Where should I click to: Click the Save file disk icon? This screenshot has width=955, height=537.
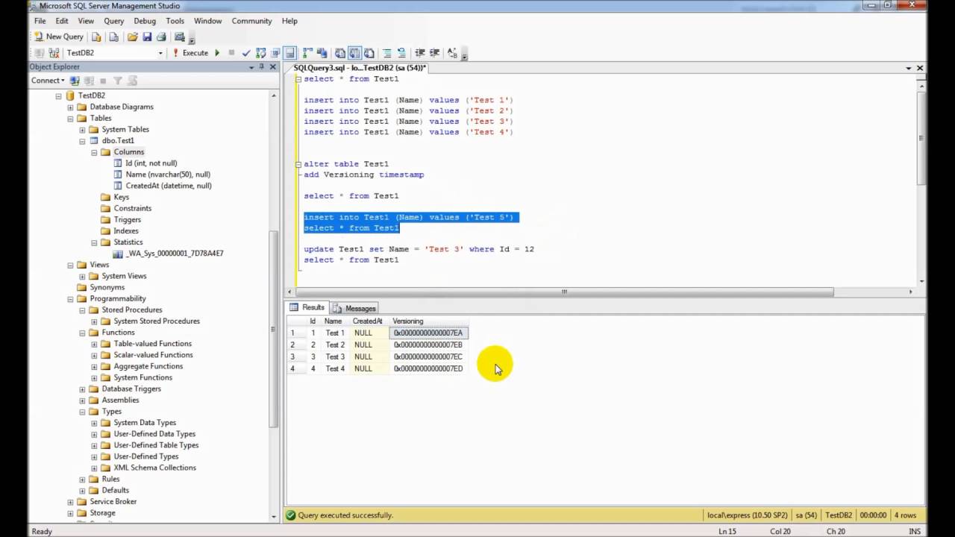point(147,37)
